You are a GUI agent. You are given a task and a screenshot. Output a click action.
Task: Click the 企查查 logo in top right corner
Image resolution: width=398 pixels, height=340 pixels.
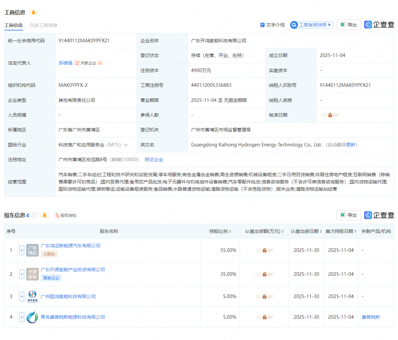[379, 25]
